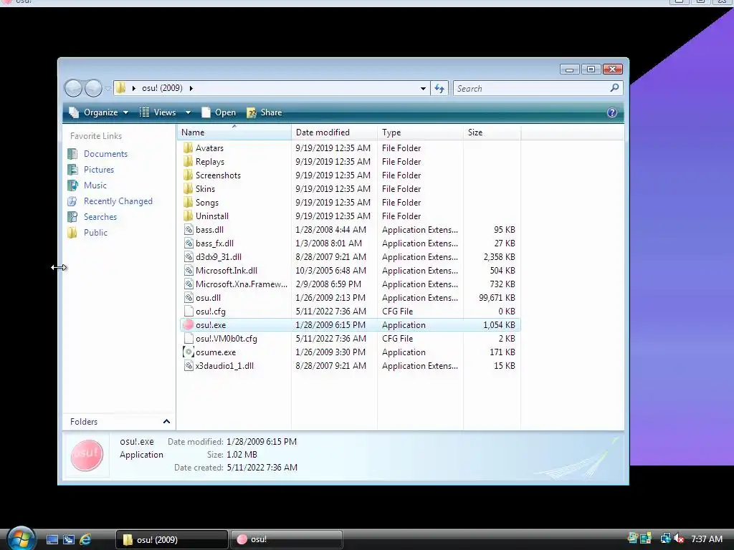This screenshot has width=734, height=550.
Task: Click the 5/11/2022 7:36 AM osu!.cfg date
Action: [x=330, y=311]
